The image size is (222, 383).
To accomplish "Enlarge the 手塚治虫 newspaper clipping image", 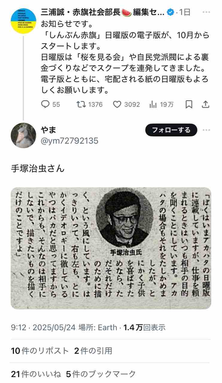I will (111, 244).
